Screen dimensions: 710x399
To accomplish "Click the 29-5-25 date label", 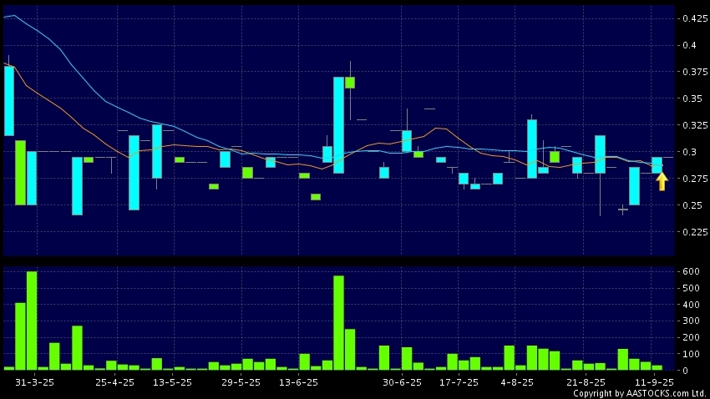I will click(x=241, y=382).
